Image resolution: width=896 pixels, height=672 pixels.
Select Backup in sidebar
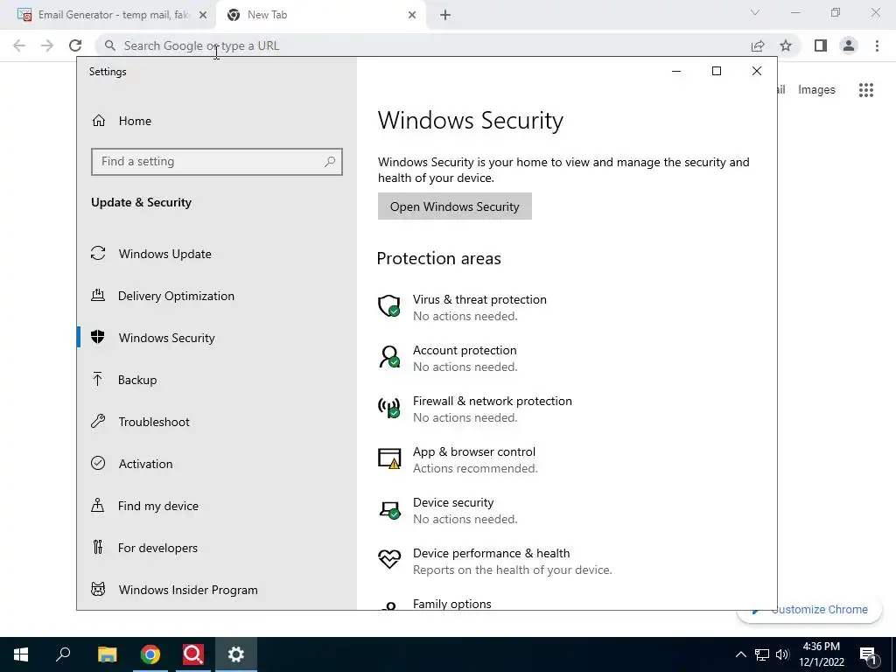217,380
